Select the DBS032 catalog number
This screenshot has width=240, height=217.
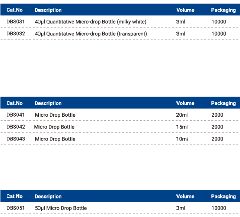pyautogui.click(x=16, y=33)
